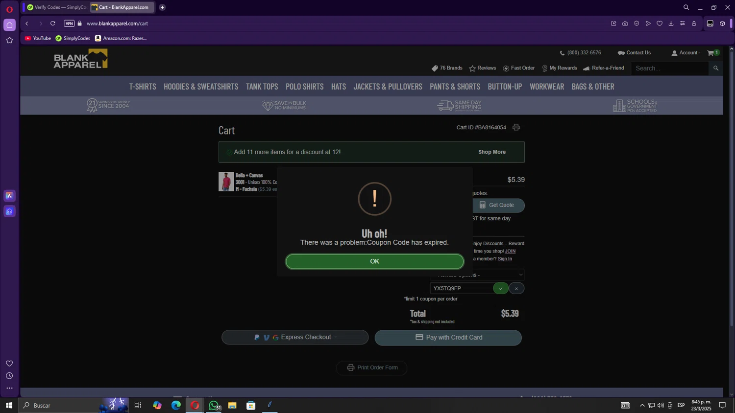Image resolution: width=735 pixels, height=413 pixels.
Task: Add page to favorites heart icon
Action: point(660,23)
